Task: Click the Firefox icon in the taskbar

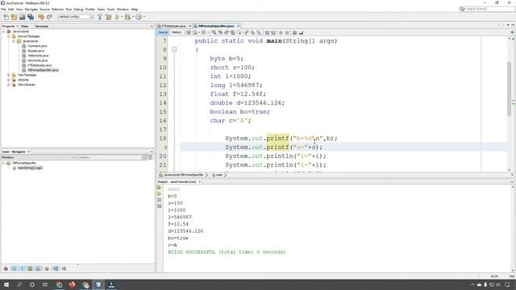Action: [72, 284]
